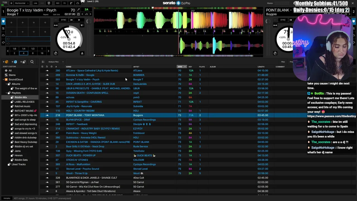Screen dimensions: 357x201
Task: Set first hot cue pad on deck 1
Action: pyautogui.click(x=11, y=23)
